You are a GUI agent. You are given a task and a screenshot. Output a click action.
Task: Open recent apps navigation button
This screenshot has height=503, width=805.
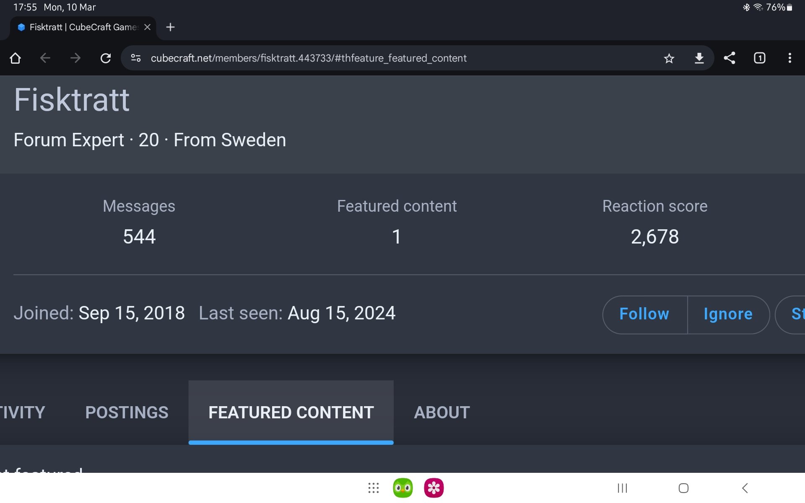(622, 488)
